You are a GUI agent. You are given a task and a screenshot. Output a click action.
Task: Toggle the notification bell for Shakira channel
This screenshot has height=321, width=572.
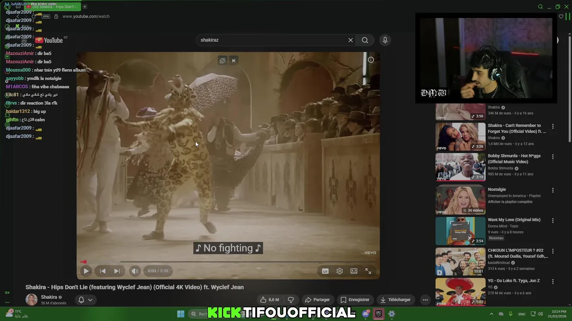pos(81,300)
